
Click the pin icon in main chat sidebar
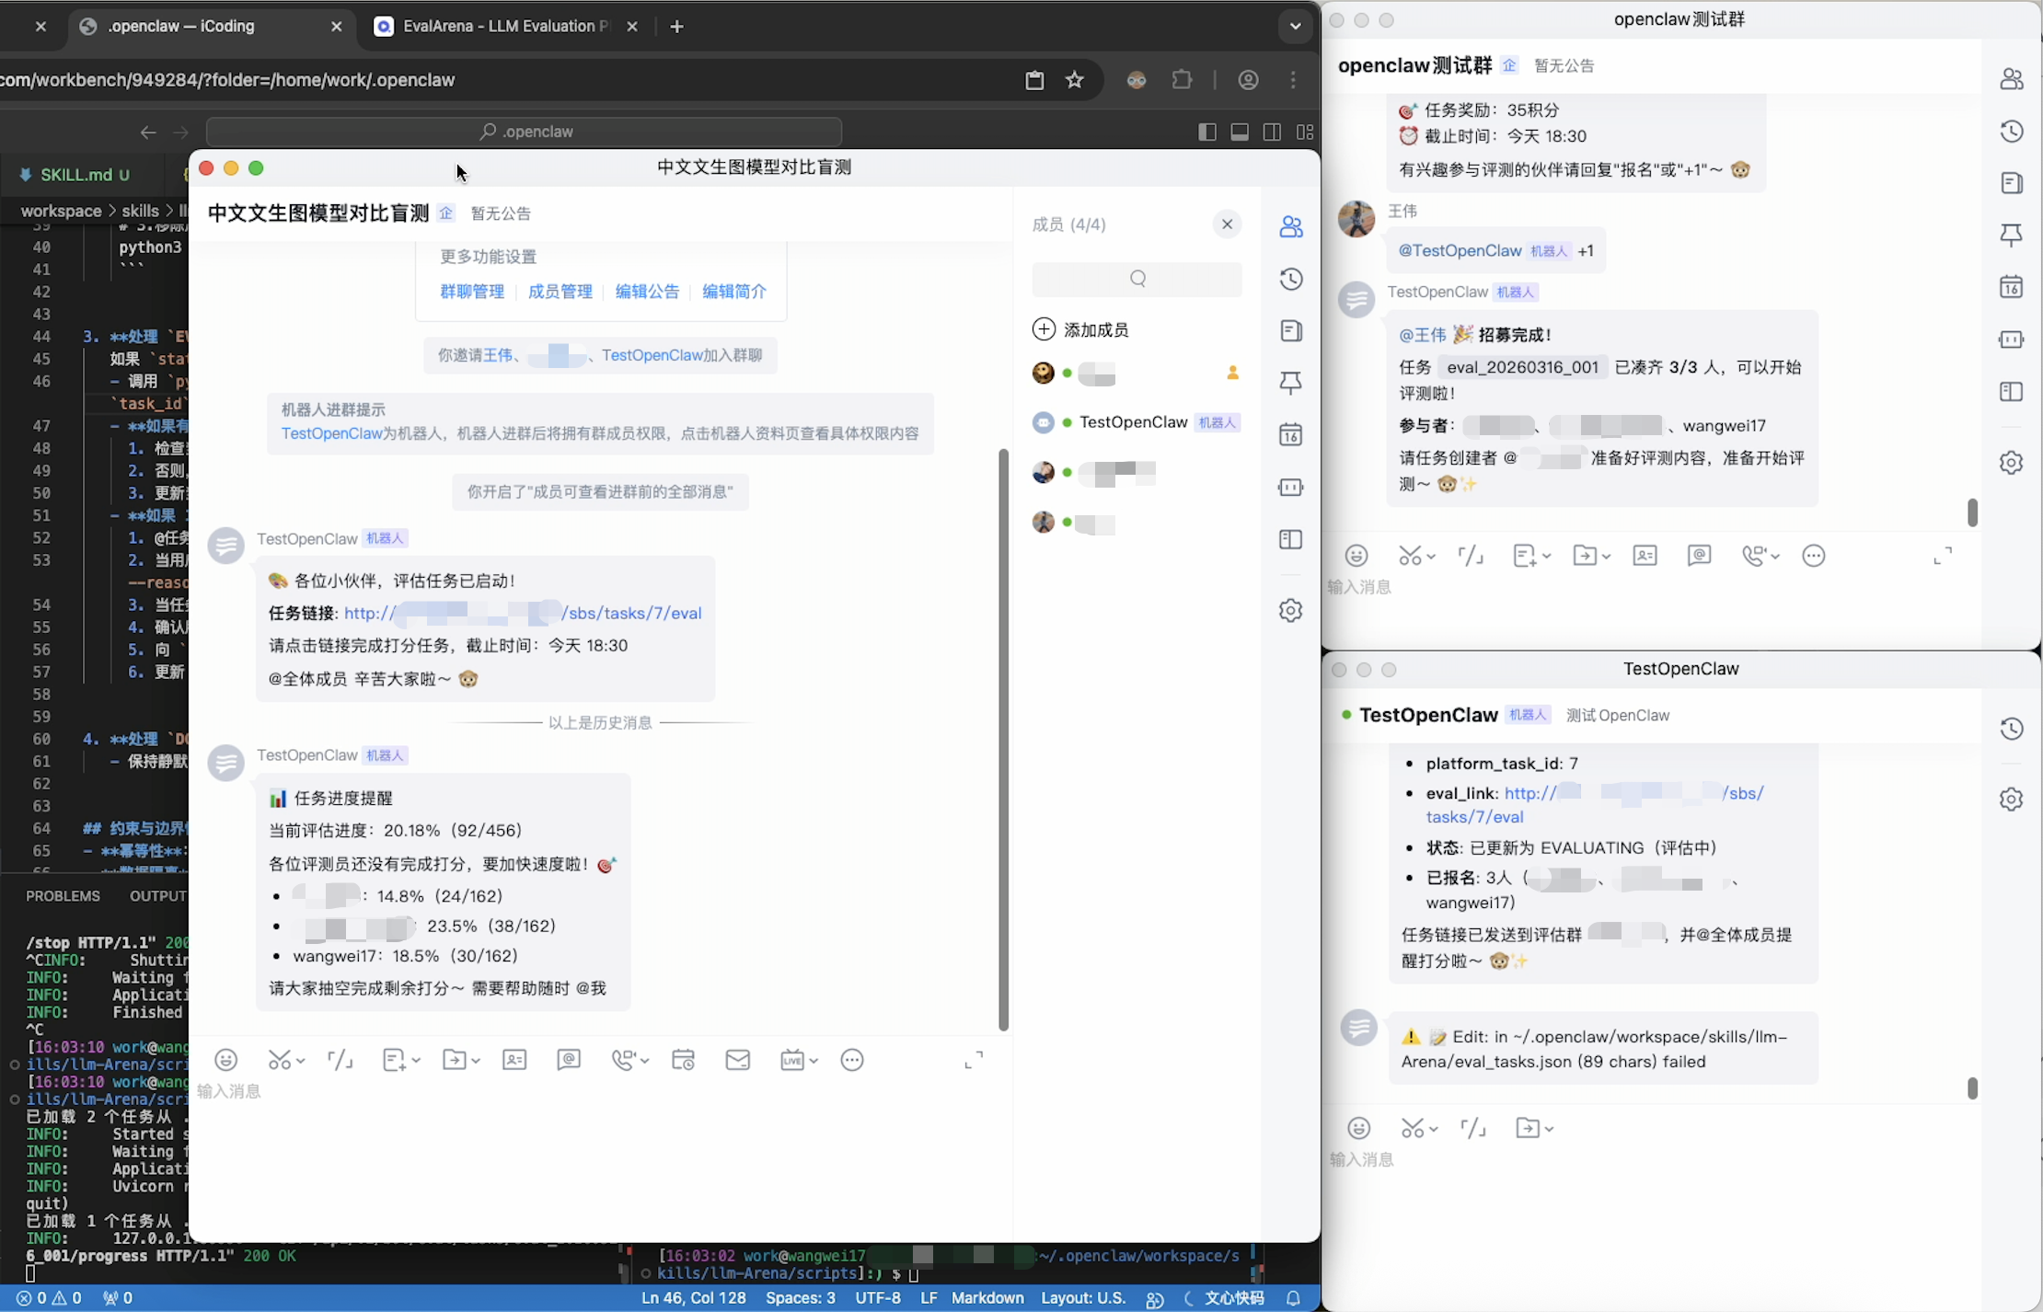click(x=1291, y=383)
